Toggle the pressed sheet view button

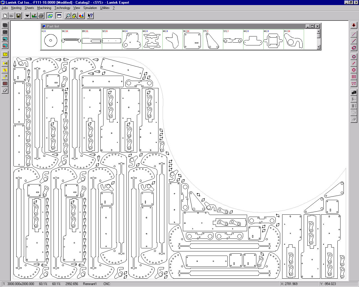click(x=50, y=16)
